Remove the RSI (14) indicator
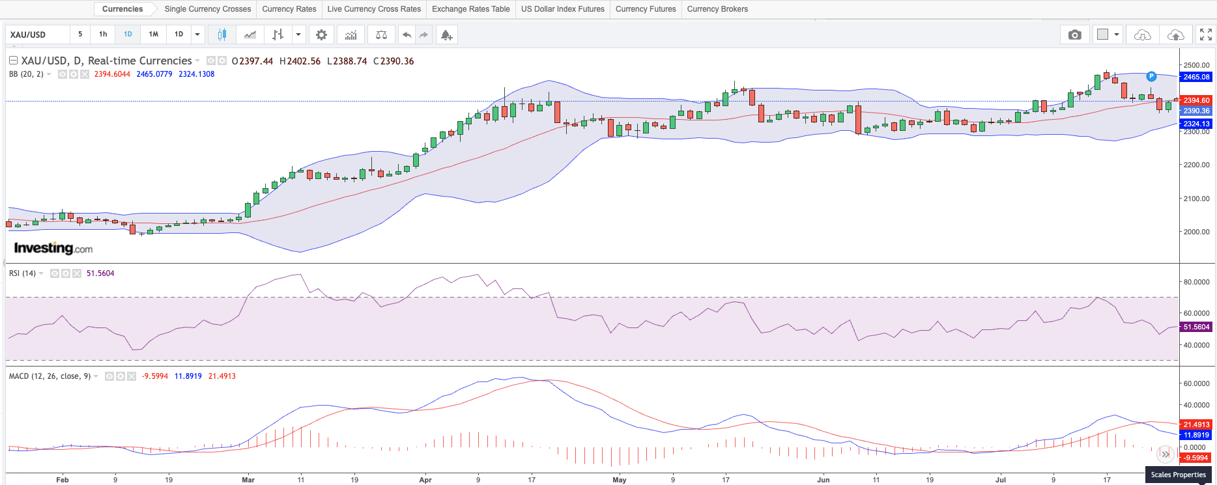The image size is (1217, 485). click(x=77, y=273)
